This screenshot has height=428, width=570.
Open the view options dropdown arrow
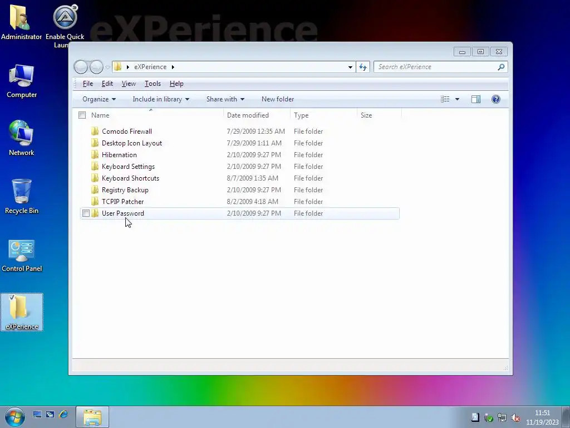pyautogui.click(x=458, y=99)
